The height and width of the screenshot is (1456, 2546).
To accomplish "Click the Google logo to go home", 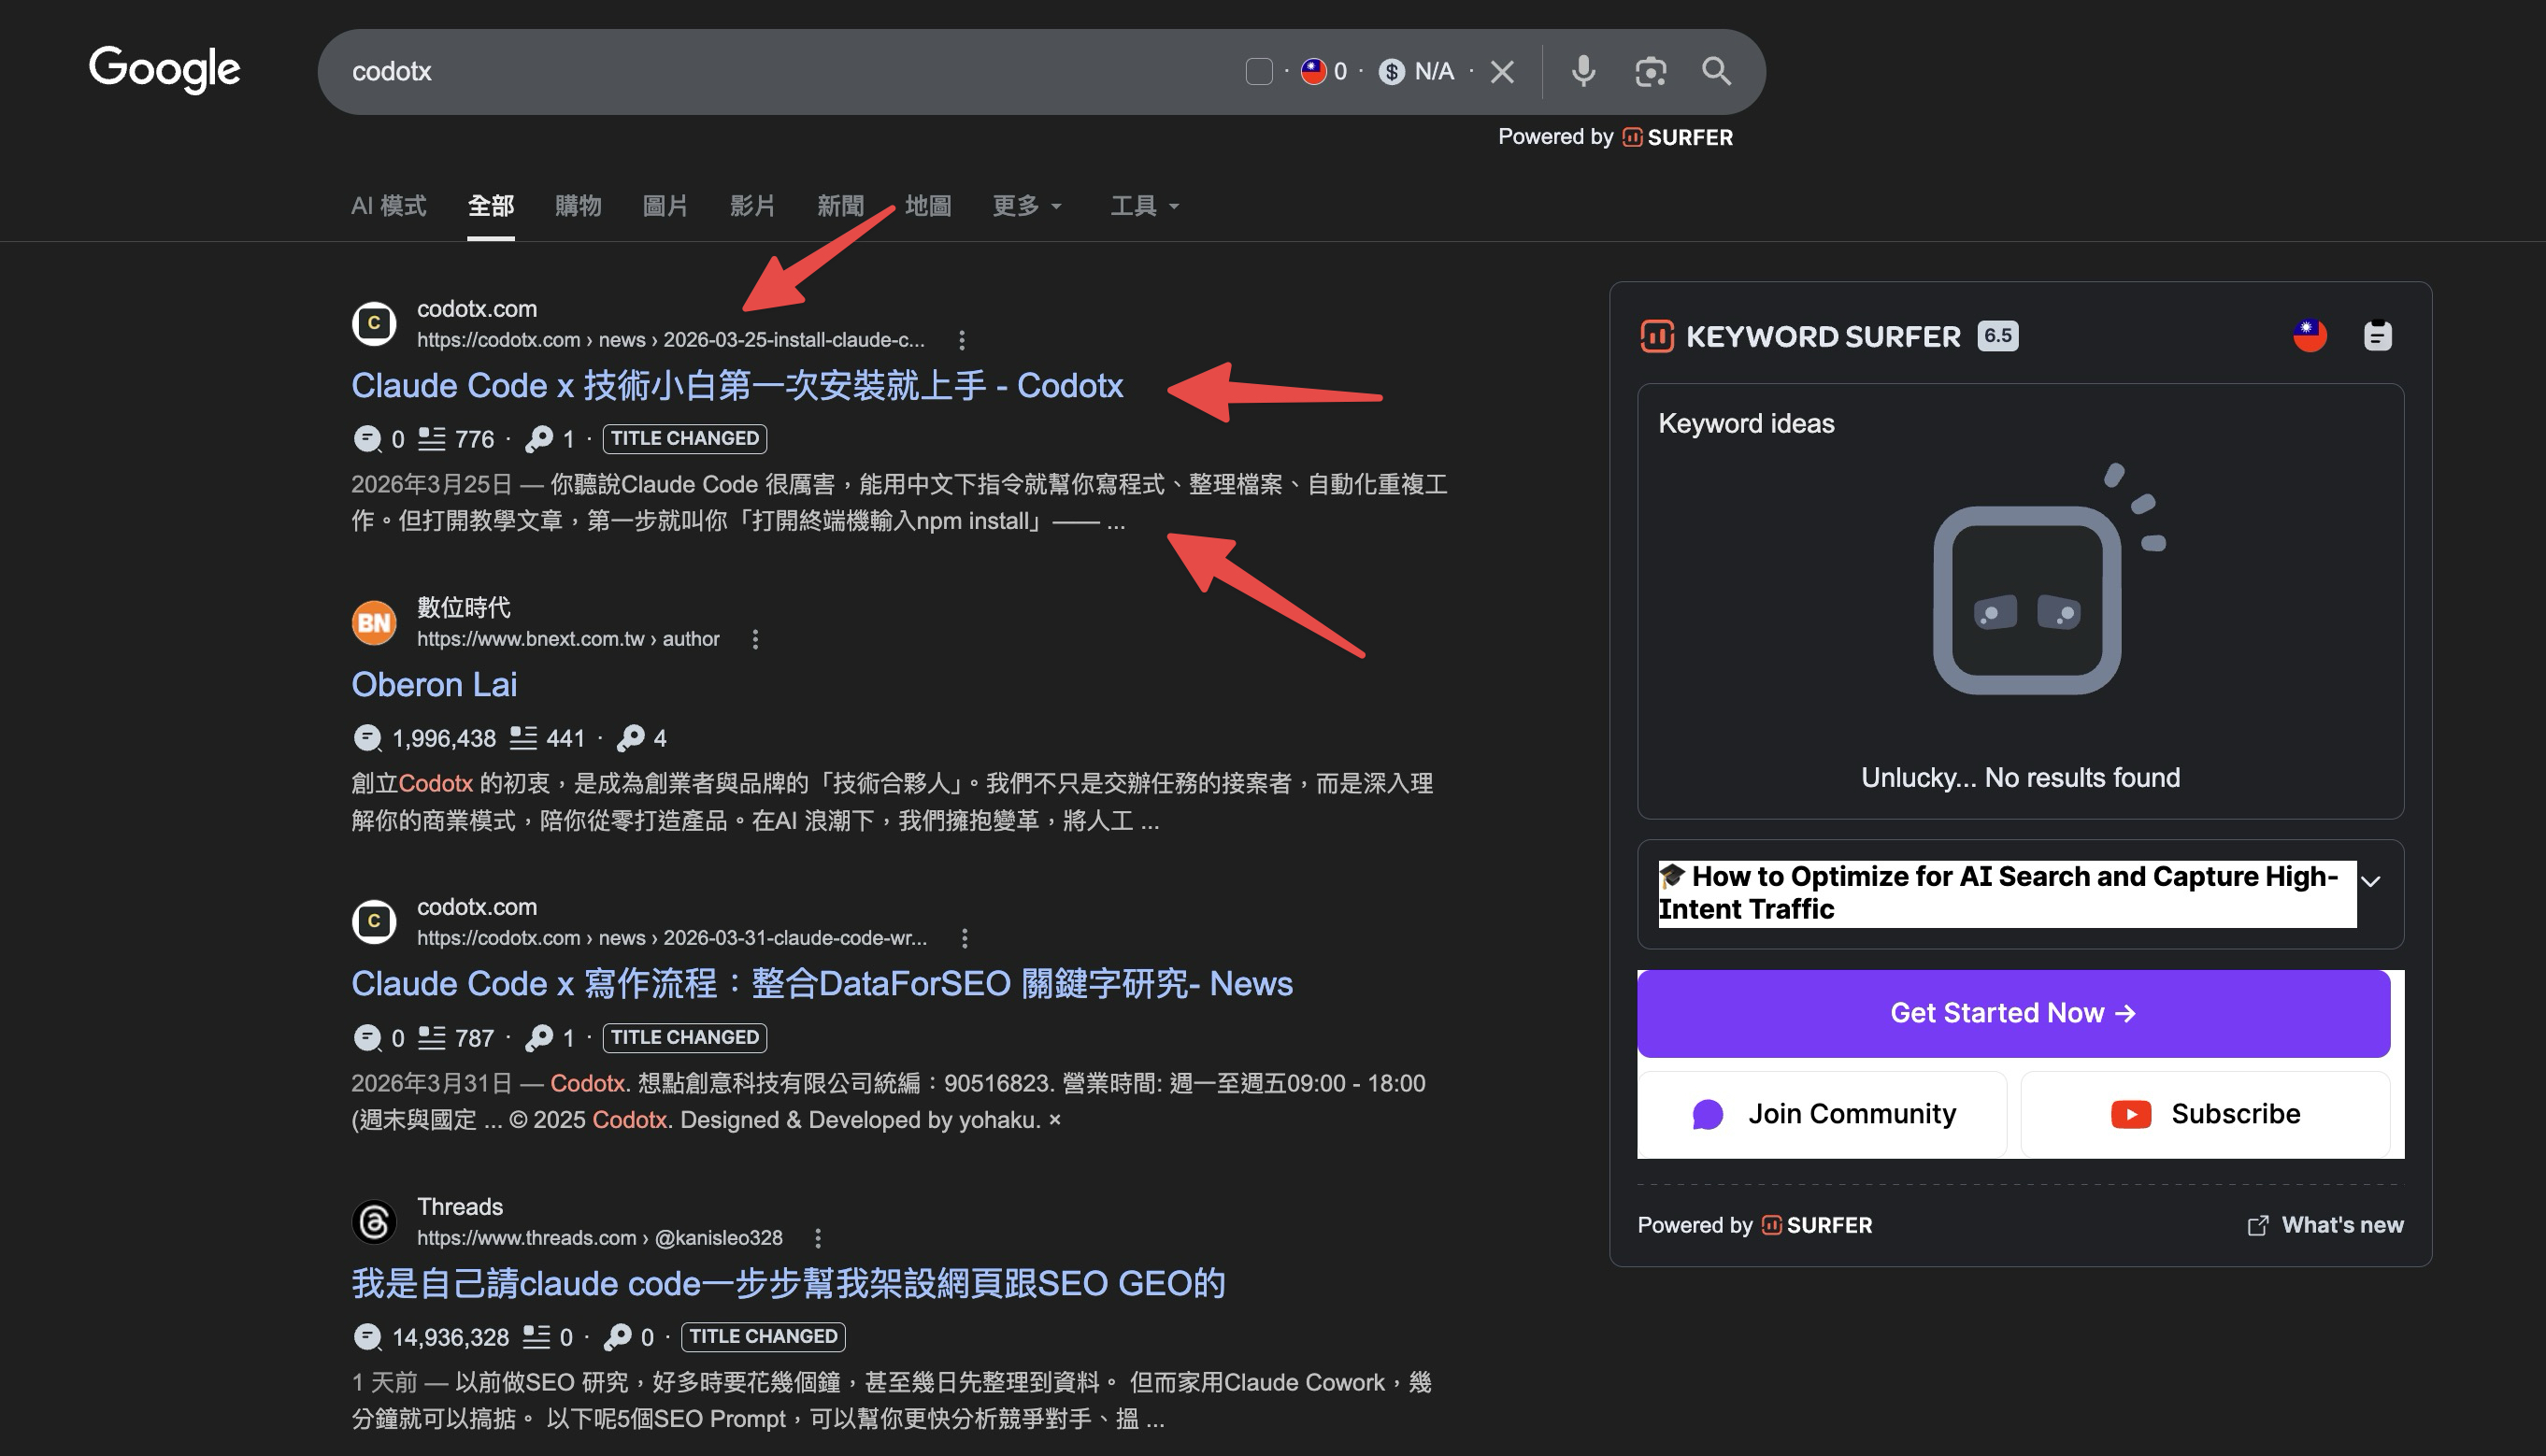I will point(164,69).
